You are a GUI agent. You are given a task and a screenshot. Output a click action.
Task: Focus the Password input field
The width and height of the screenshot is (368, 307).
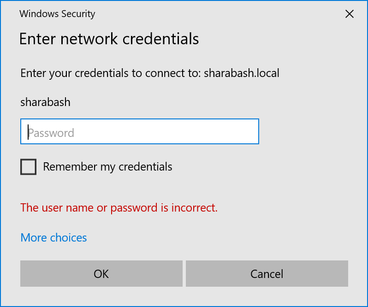point(140,131)
